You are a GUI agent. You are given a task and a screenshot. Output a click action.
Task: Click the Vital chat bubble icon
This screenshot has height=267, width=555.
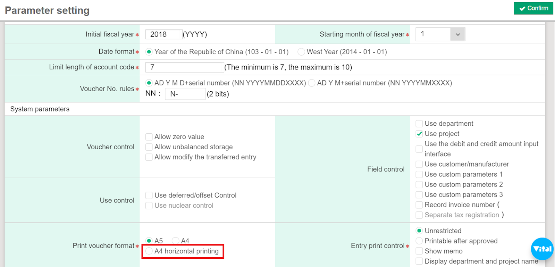coord(542,249)
